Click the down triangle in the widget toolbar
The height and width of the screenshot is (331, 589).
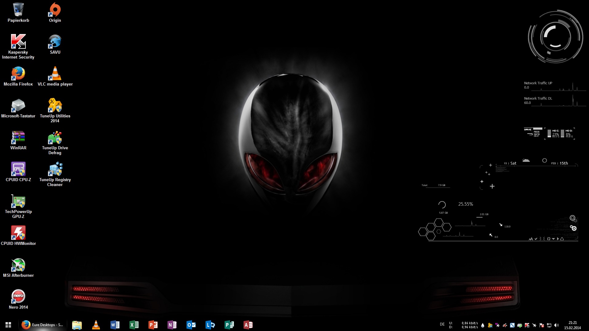pos(553,239)
